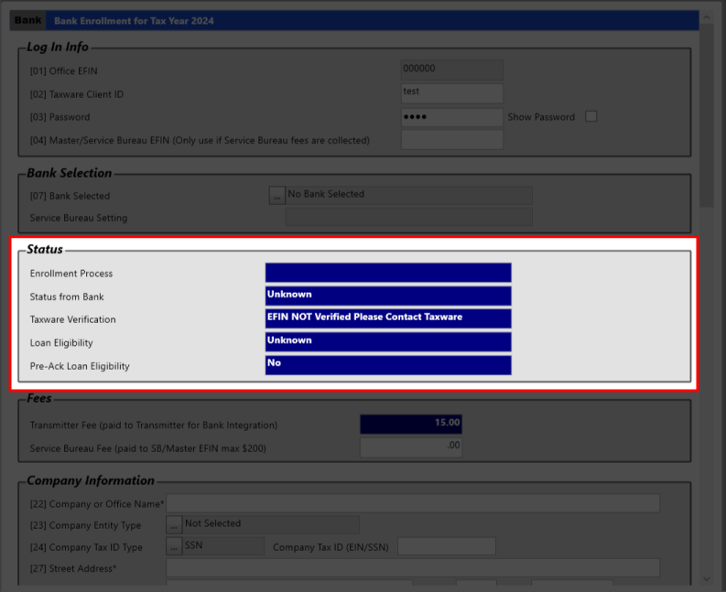Click the SSN tax ID type field
Image resolution: width=726 pixels, height=592 pixels.
tap(223, 546)
